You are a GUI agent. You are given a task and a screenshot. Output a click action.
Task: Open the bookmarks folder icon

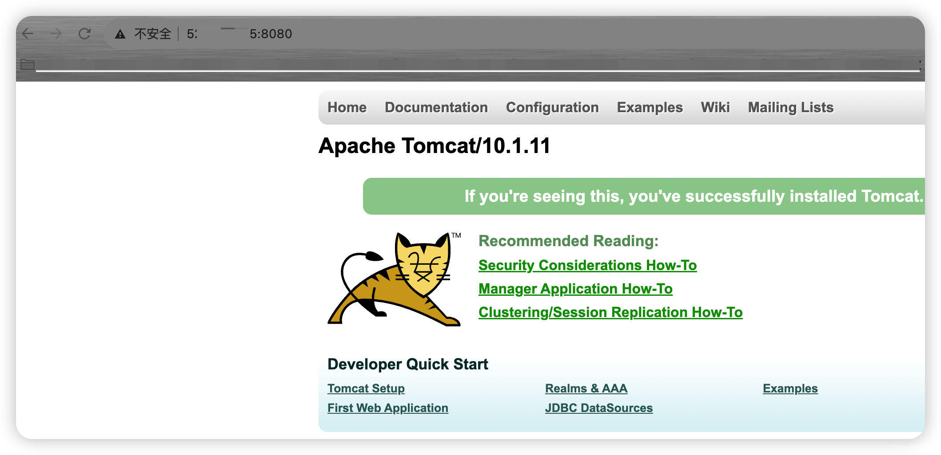[28, 65]
